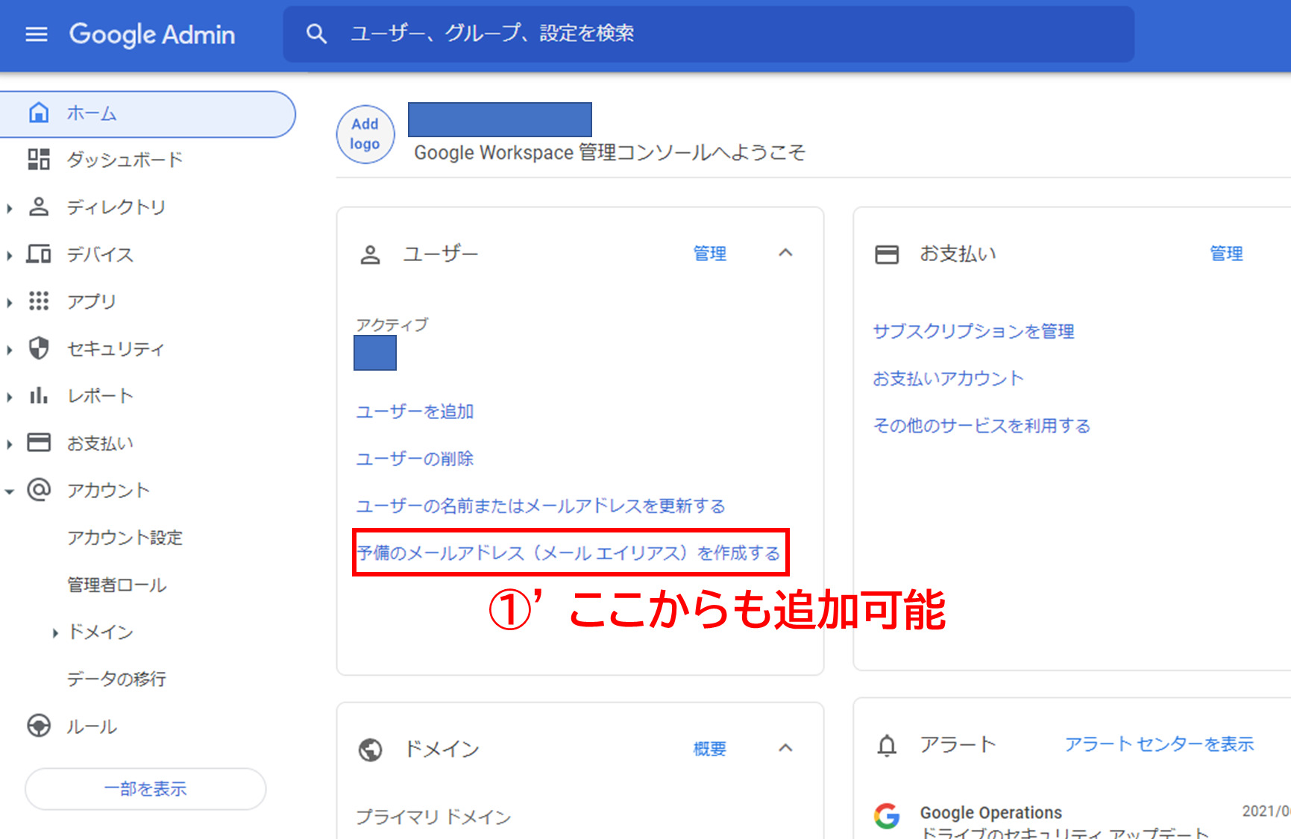
Task: Expand the お支払い sidebar arrow
Action: (x=10, y=444)
